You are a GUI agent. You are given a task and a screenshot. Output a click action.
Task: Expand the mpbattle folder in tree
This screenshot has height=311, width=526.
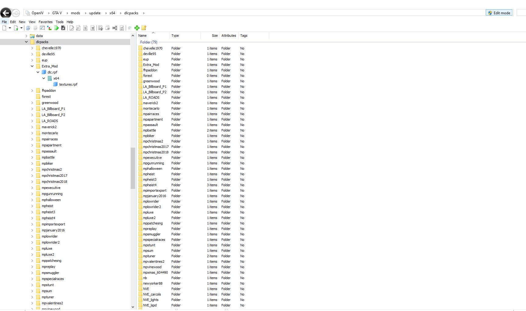32,157
